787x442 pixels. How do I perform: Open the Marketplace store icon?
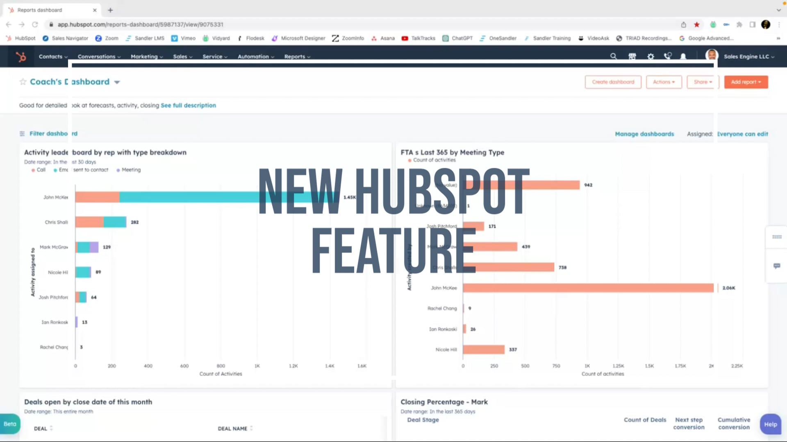click(632, 56)
